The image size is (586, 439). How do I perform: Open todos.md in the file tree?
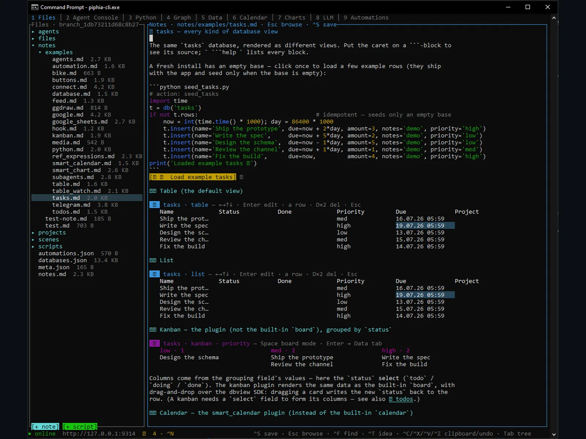pos(66,212)
